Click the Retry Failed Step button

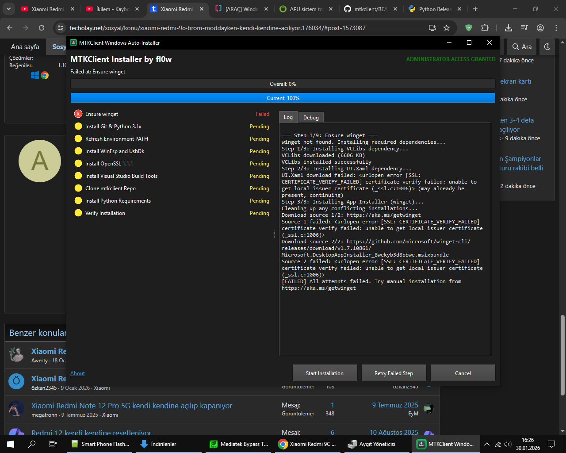click(x=394, y=373)
